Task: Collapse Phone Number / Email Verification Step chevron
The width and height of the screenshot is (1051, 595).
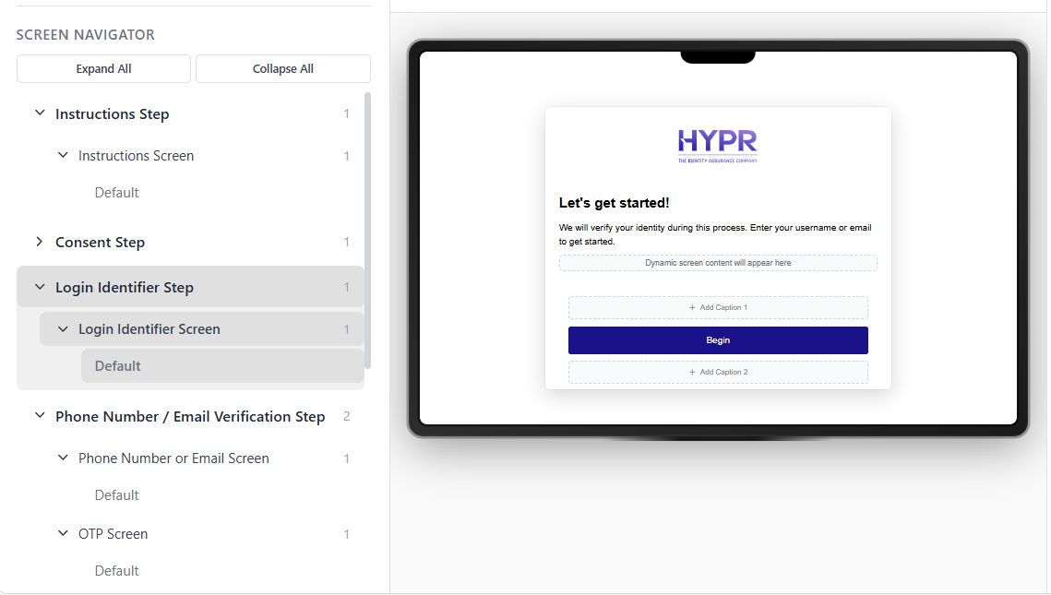Action: (40, 416)
